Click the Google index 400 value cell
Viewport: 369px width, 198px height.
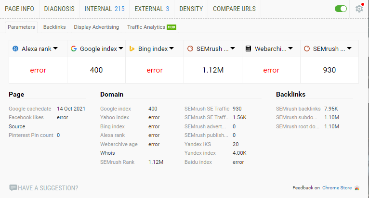click(96, 70)
